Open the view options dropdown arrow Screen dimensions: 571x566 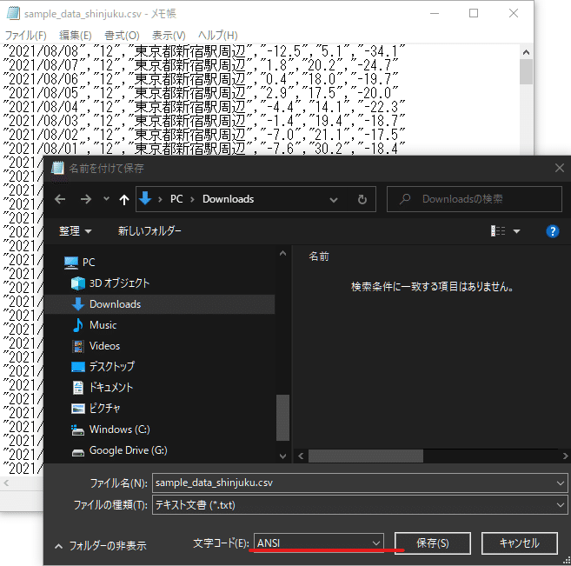(x=516, y=231)
